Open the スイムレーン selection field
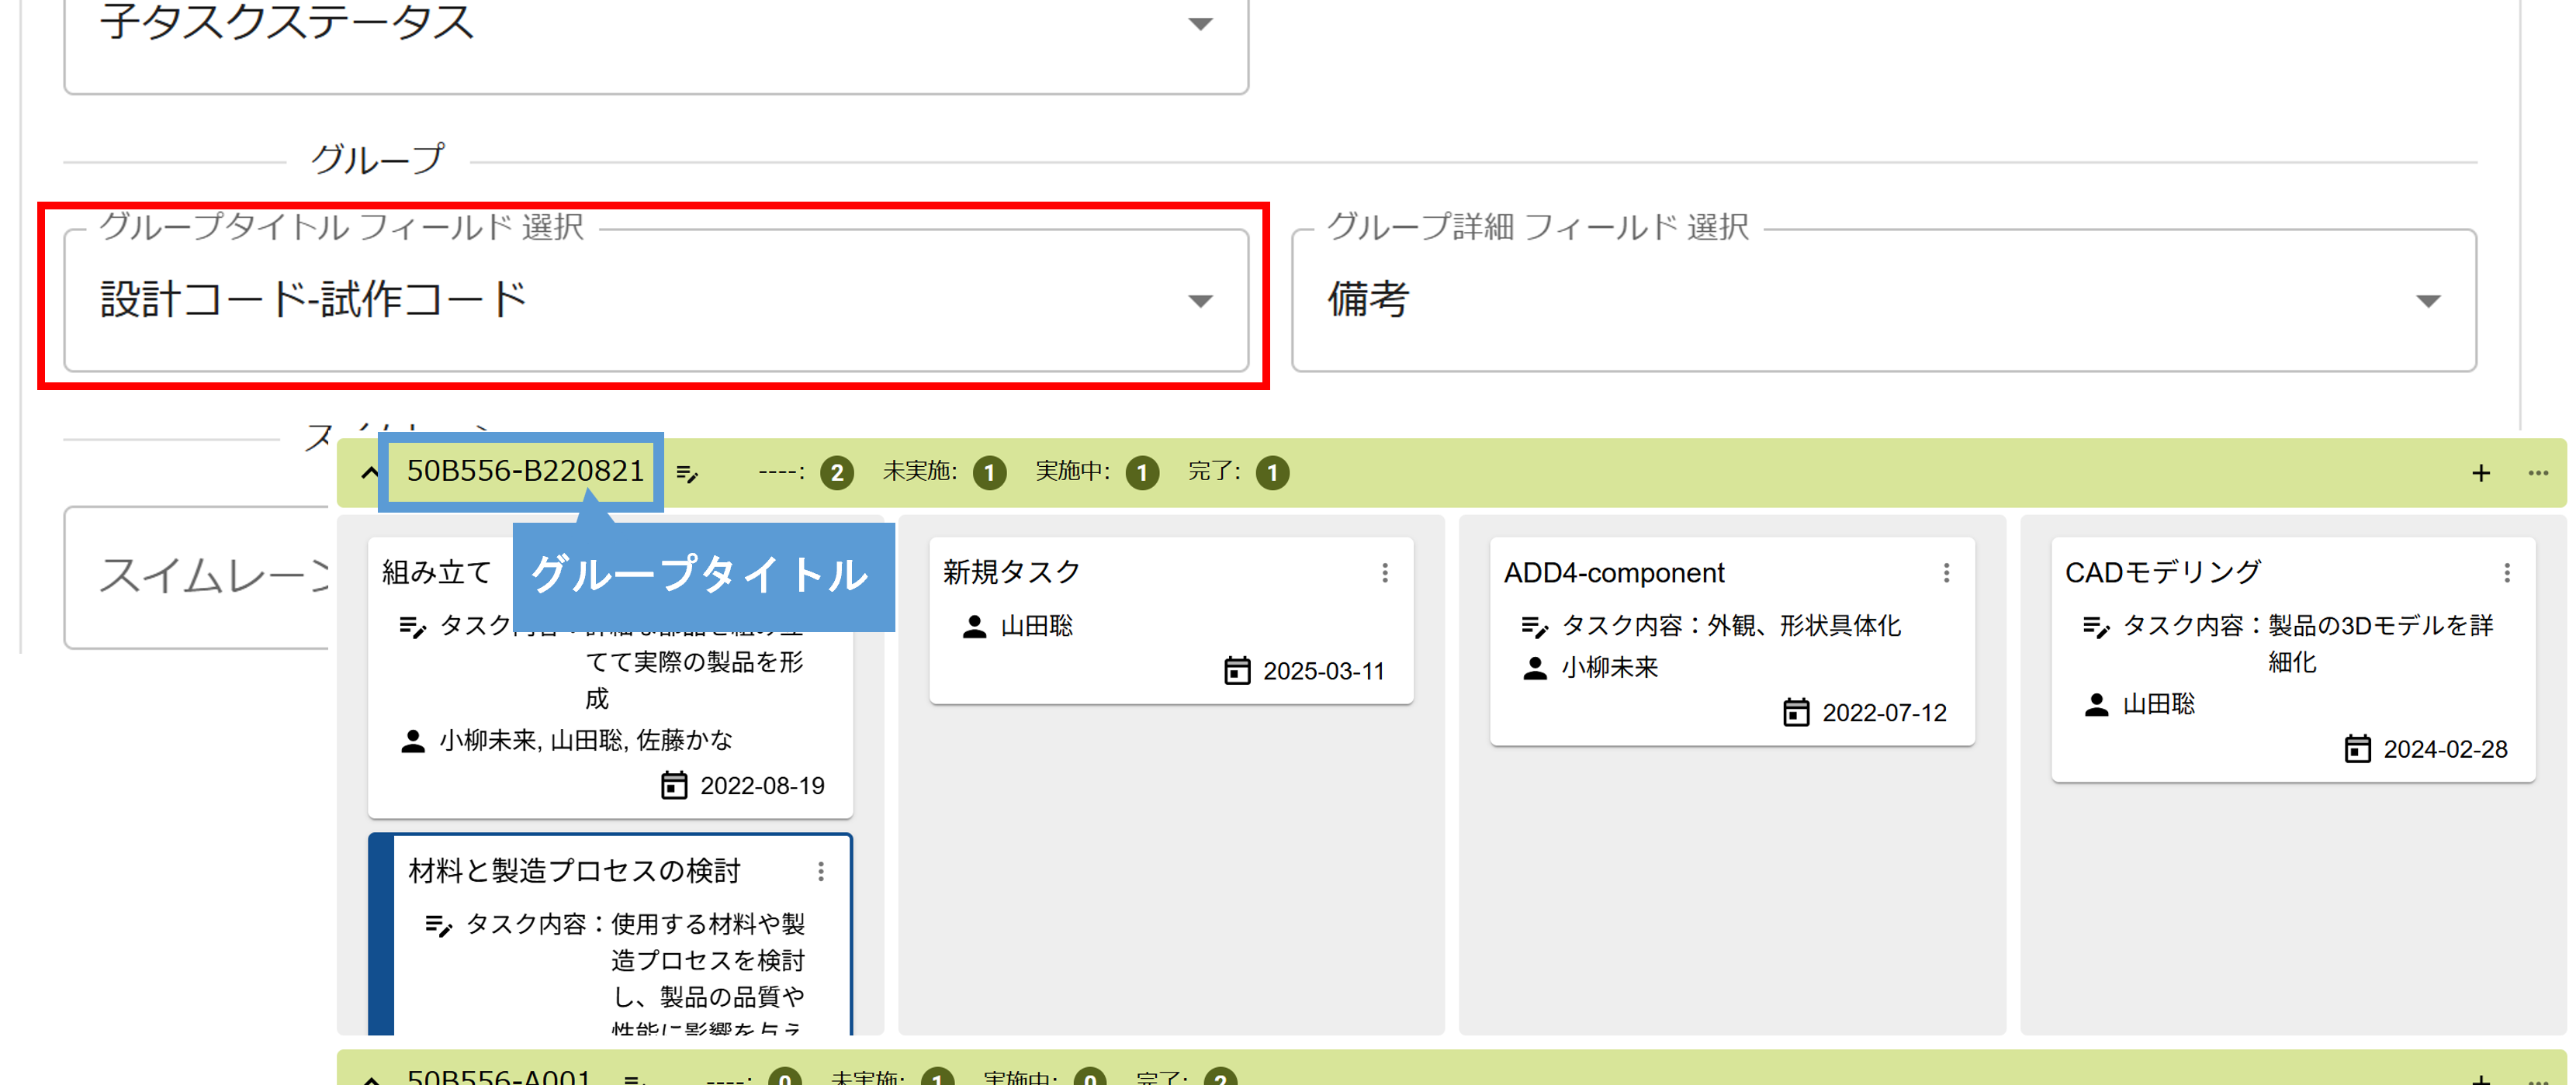 197,577
